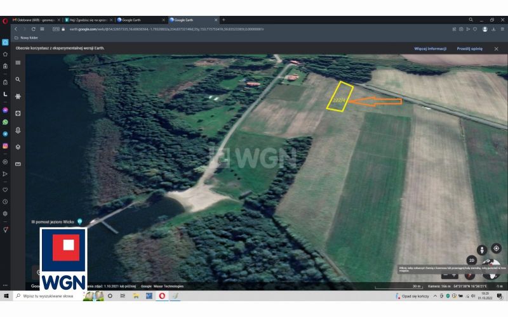Screen dimensions: 508x317
Task: Open Projects map pin icon
Action: (x=18, y=130)
